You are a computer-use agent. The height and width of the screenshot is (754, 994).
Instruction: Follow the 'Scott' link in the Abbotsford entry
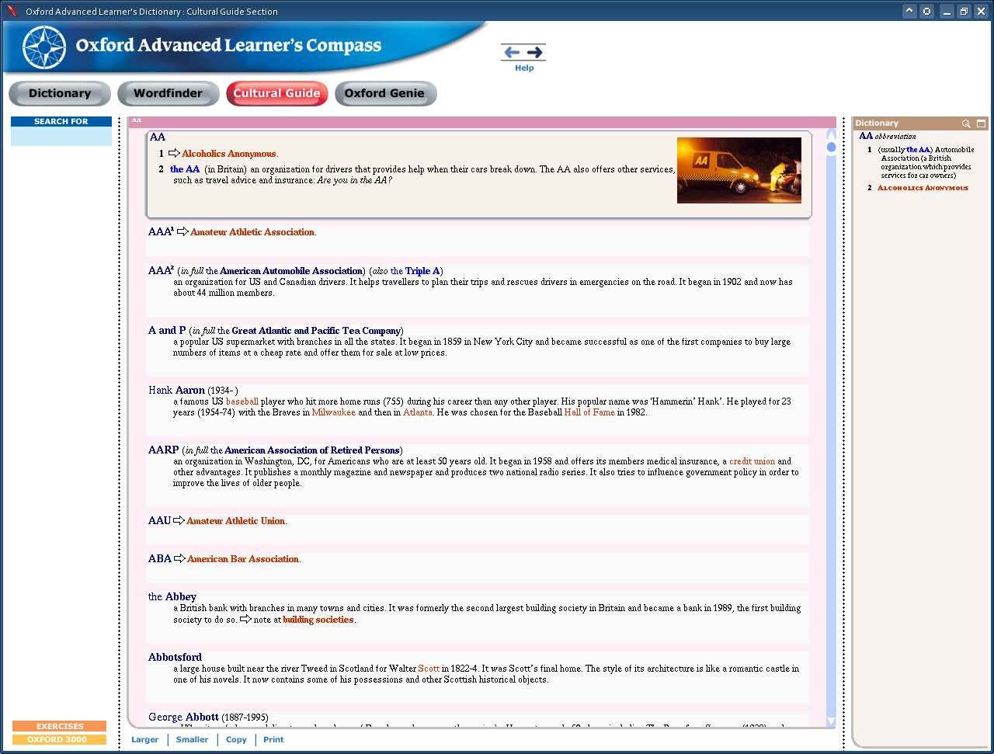429,669
